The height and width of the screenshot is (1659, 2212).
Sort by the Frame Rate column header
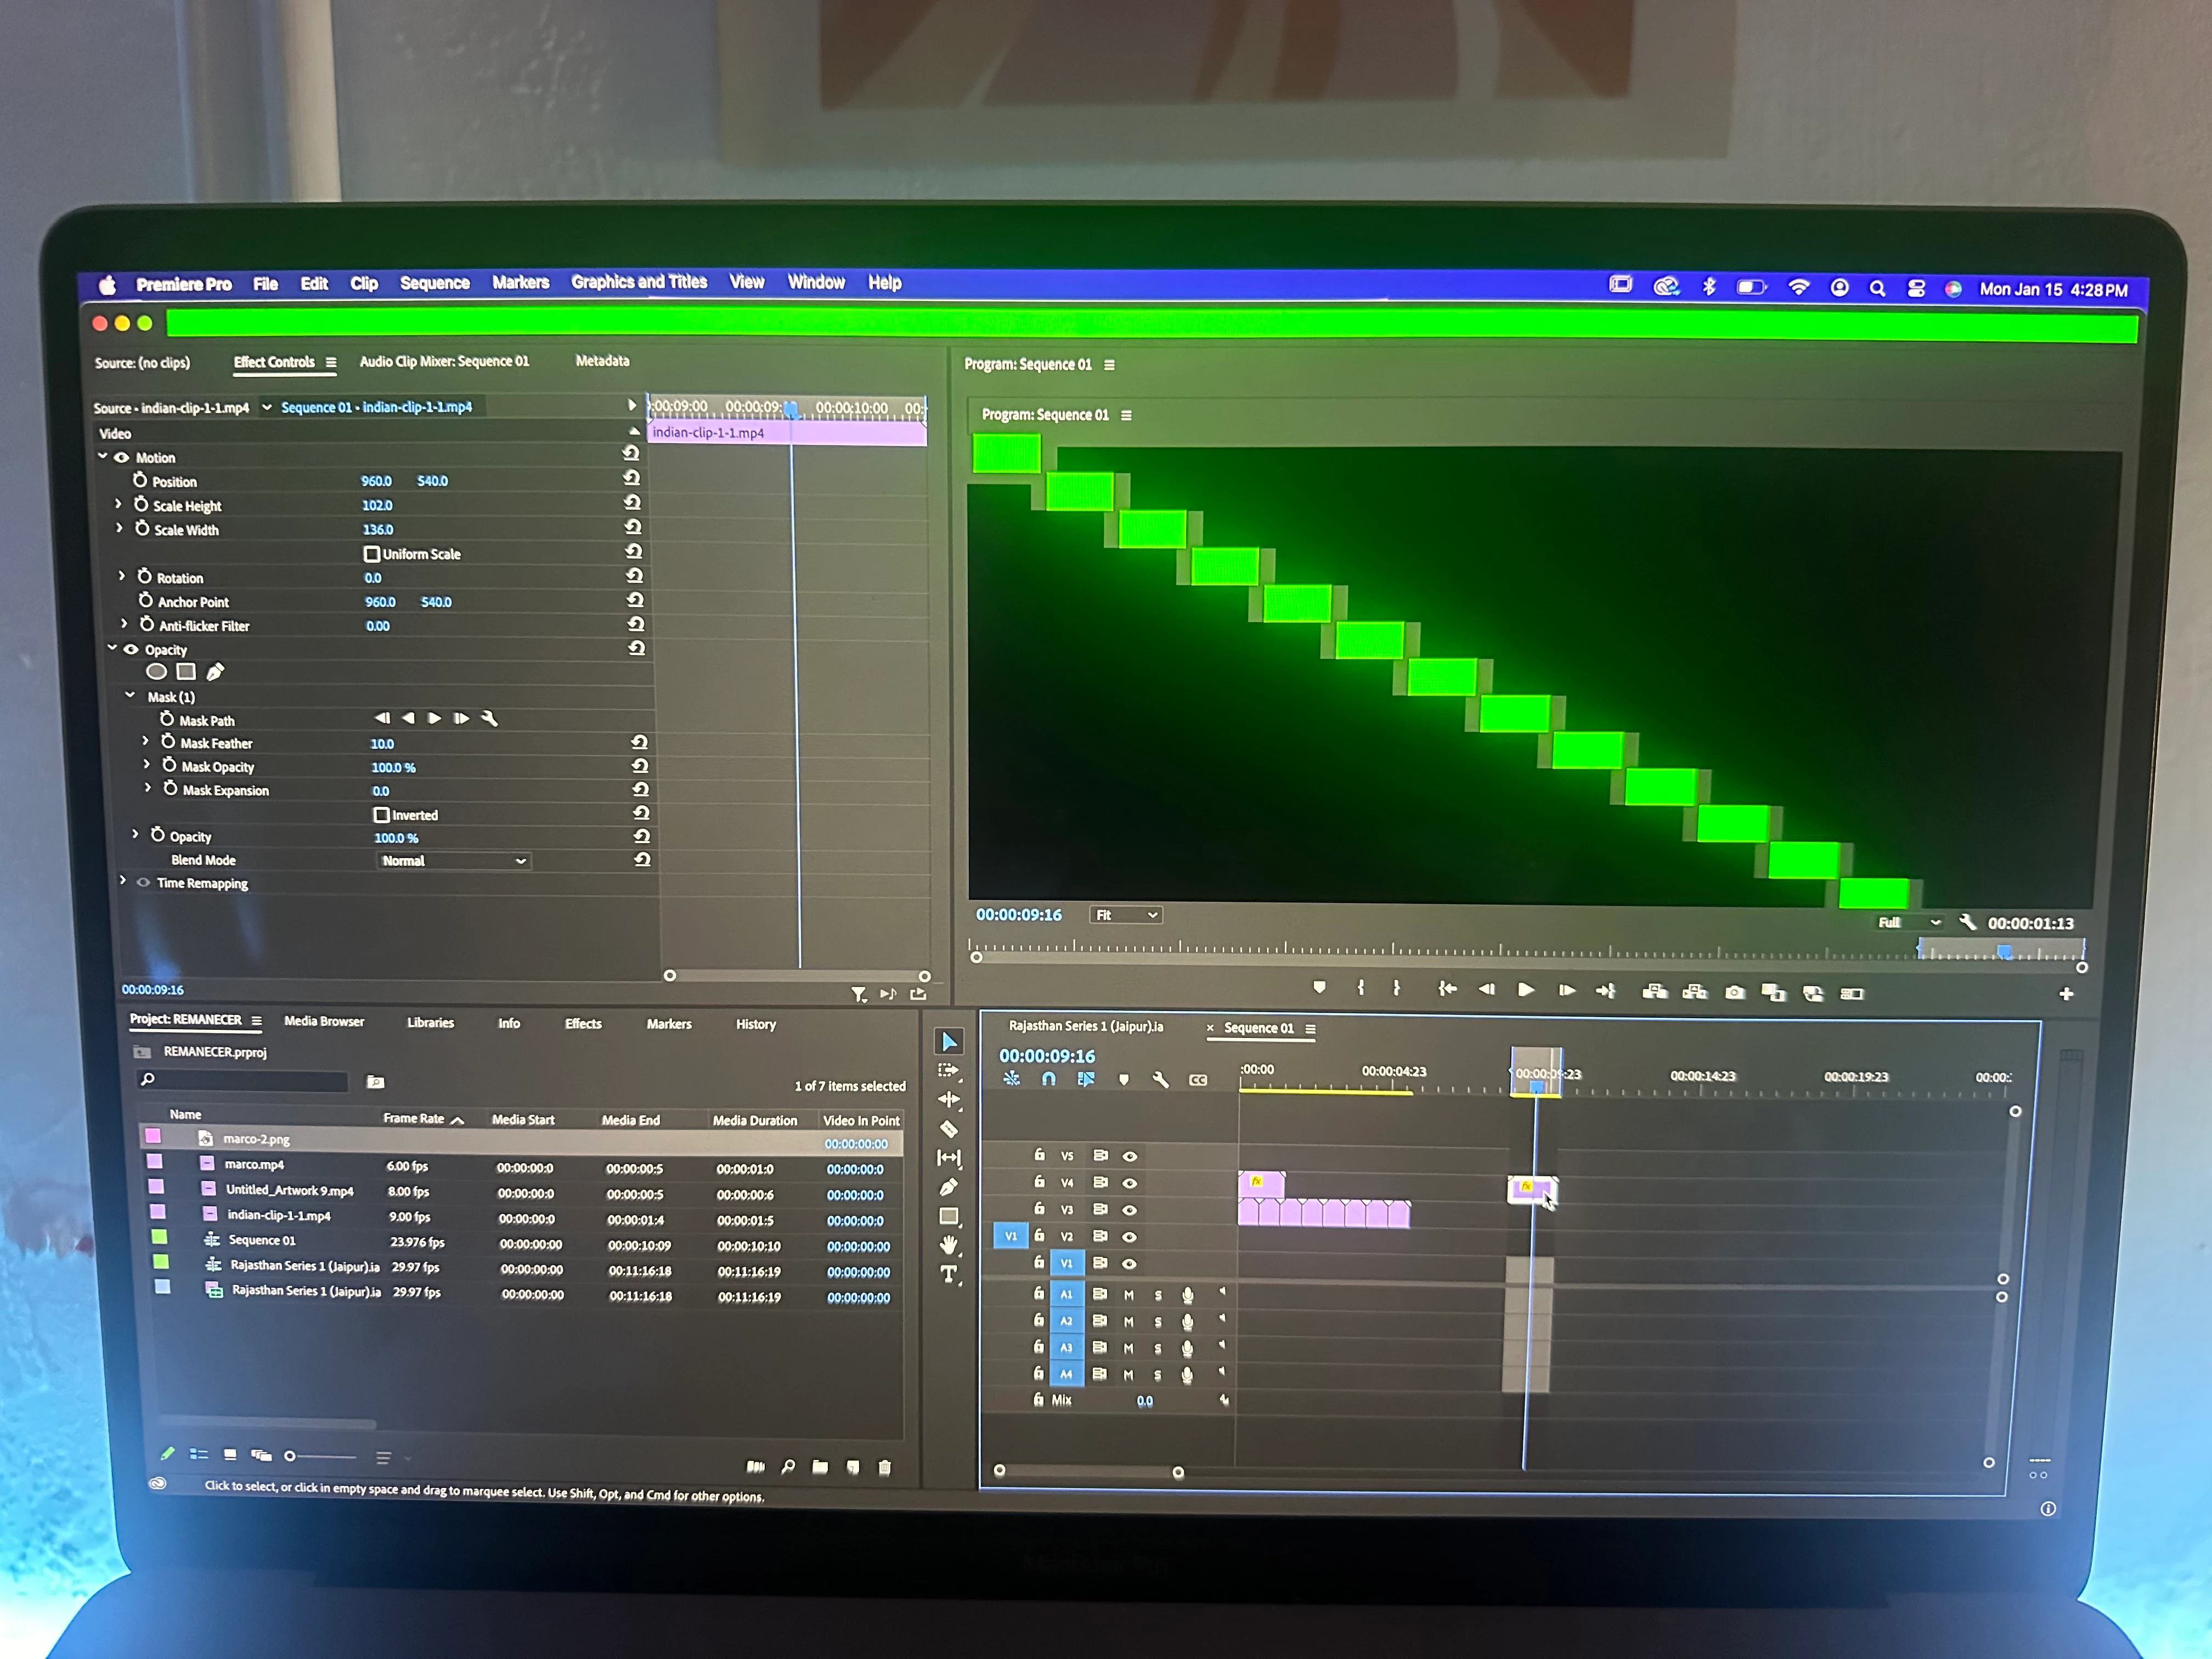coord(413,1118)
